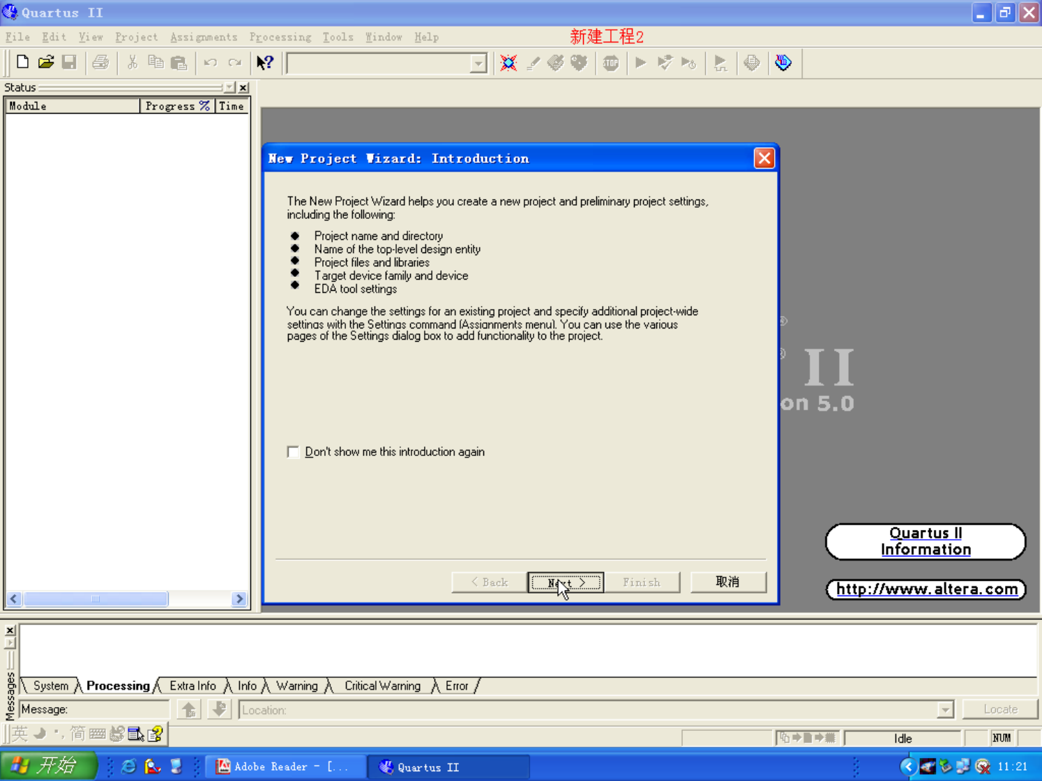Open the Quartus II Information link

pos(926,541)
